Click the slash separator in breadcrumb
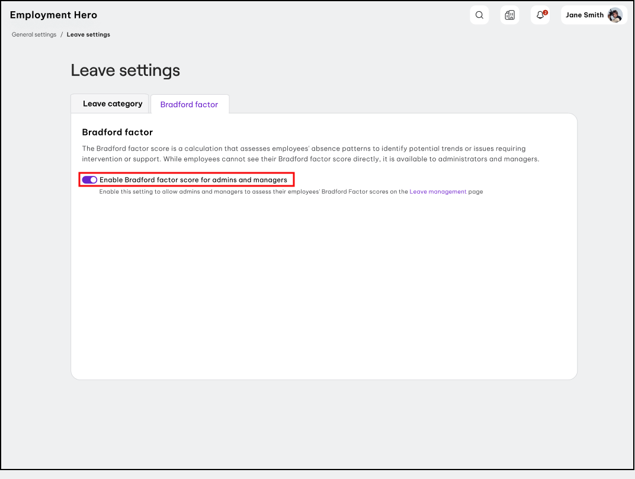The width and height of the screenshot is (635, 479). [62, 35]
